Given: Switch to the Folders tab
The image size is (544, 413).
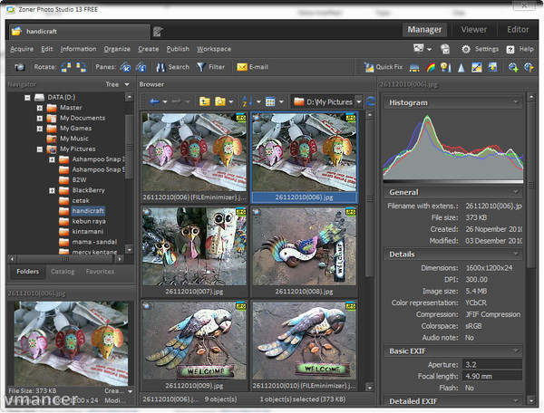Looking at the screenshot, I should 27,272.
